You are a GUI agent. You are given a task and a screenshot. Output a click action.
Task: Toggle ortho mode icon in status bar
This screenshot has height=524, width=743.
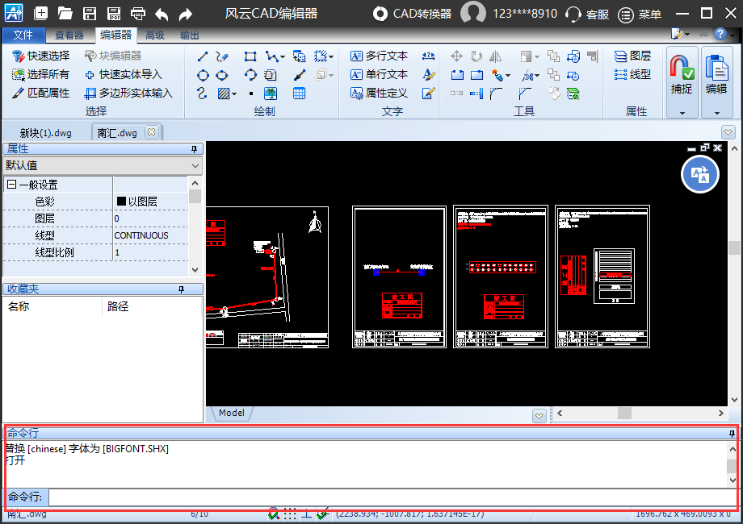(307, 514)
